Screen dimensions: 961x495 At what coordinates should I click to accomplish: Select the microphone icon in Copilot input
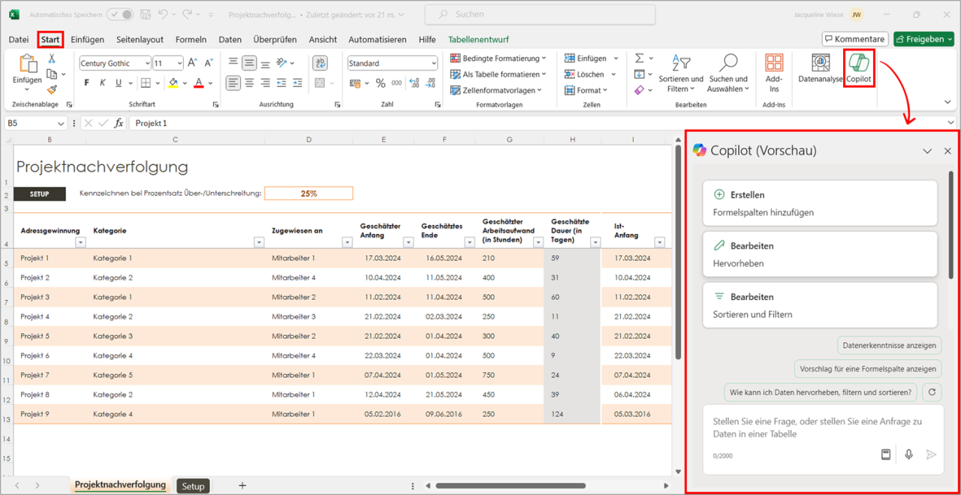[x=908, y=454]
